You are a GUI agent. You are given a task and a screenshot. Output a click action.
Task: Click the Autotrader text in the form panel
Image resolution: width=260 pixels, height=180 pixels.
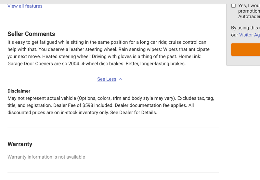[x=249, y=17]
